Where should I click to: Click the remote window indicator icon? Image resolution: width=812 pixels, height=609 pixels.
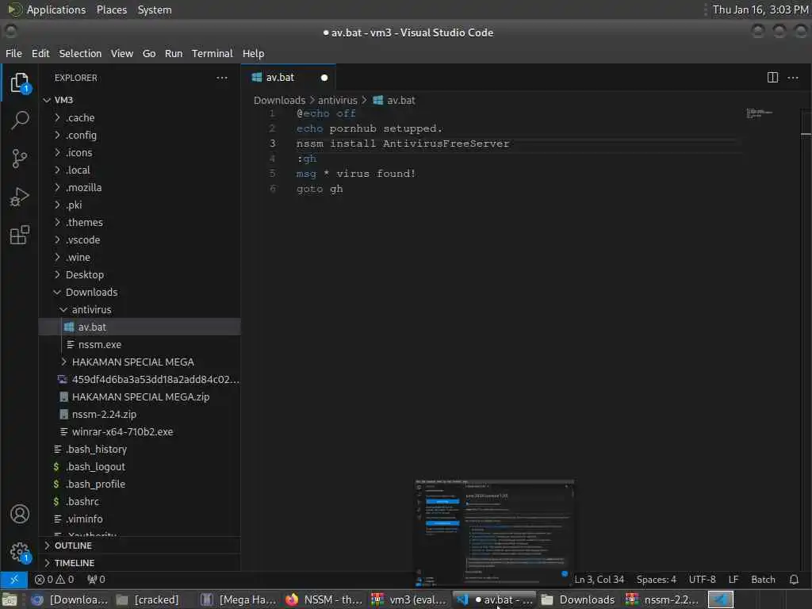click(x=14, y=580)
